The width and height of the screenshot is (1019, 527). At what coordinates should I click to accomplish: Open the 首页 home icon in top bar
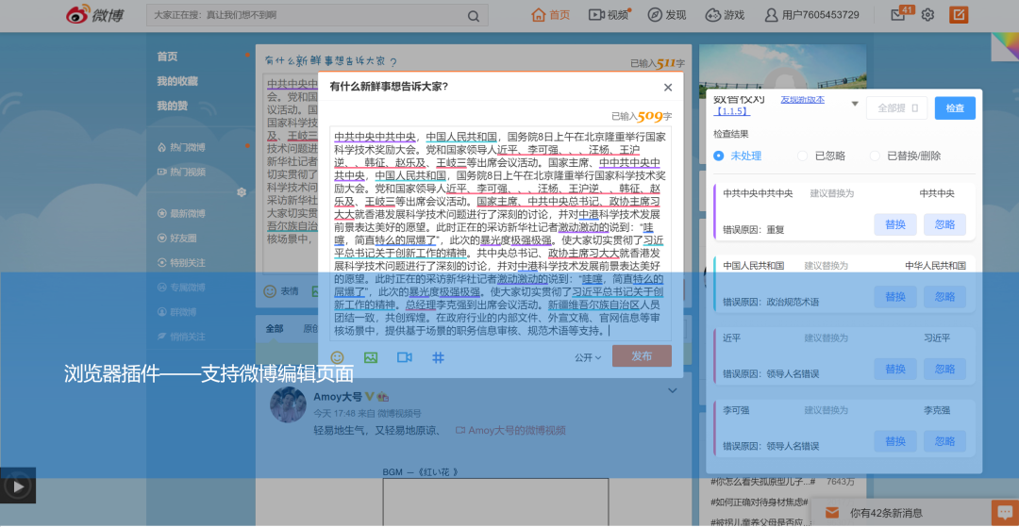(x=538, y=14)
